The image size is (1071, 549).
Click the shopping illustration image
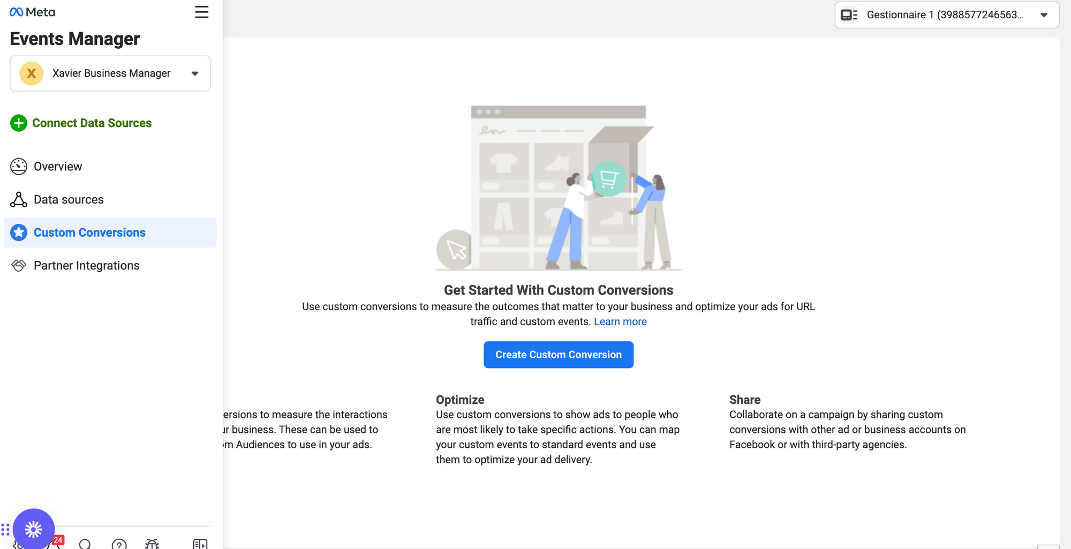click(x=559, y=187)
